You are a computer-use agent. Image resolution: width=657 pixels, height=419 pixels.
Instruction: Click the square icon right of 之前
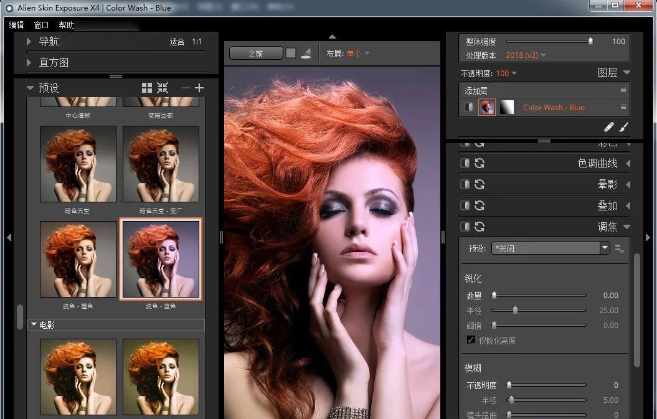(x=291, y=53)
